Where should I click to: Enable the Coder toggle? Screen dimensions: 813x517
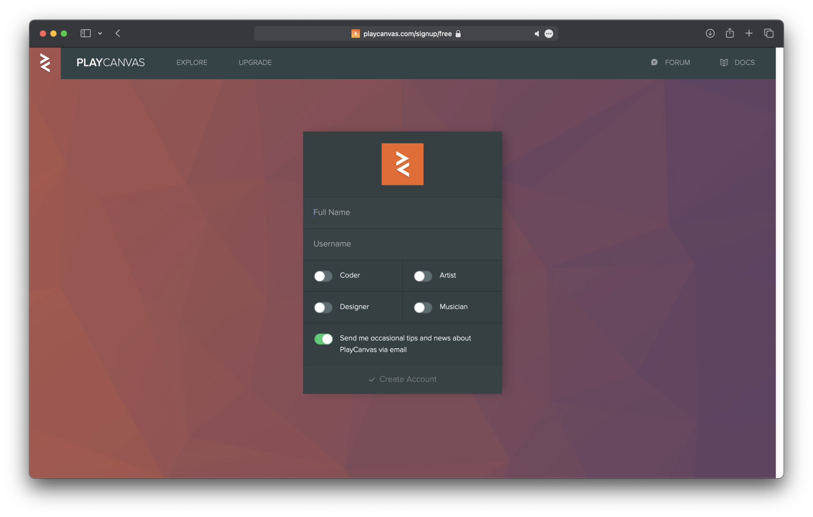pos(323,276)
